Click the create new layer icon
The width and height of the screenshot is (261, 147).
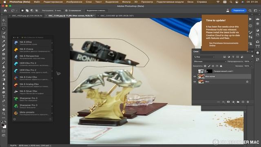(x=243, y=102)
